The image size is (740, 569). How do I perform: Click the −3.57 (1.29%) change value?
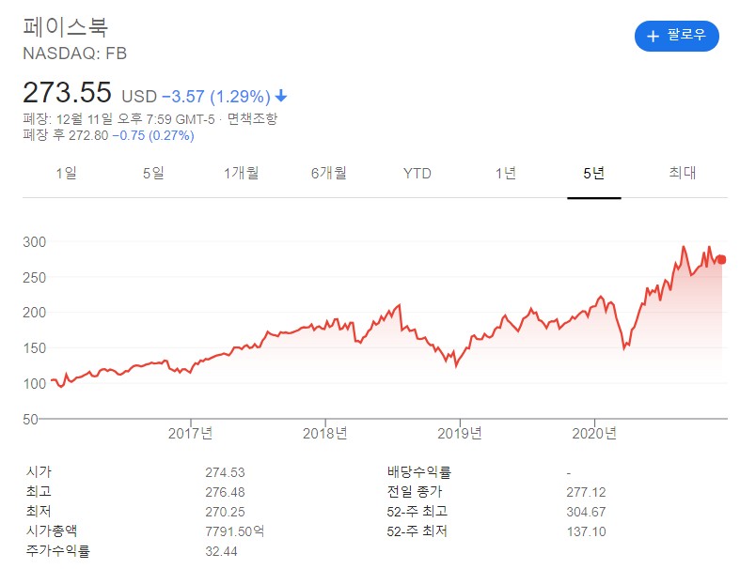(216, 97)
